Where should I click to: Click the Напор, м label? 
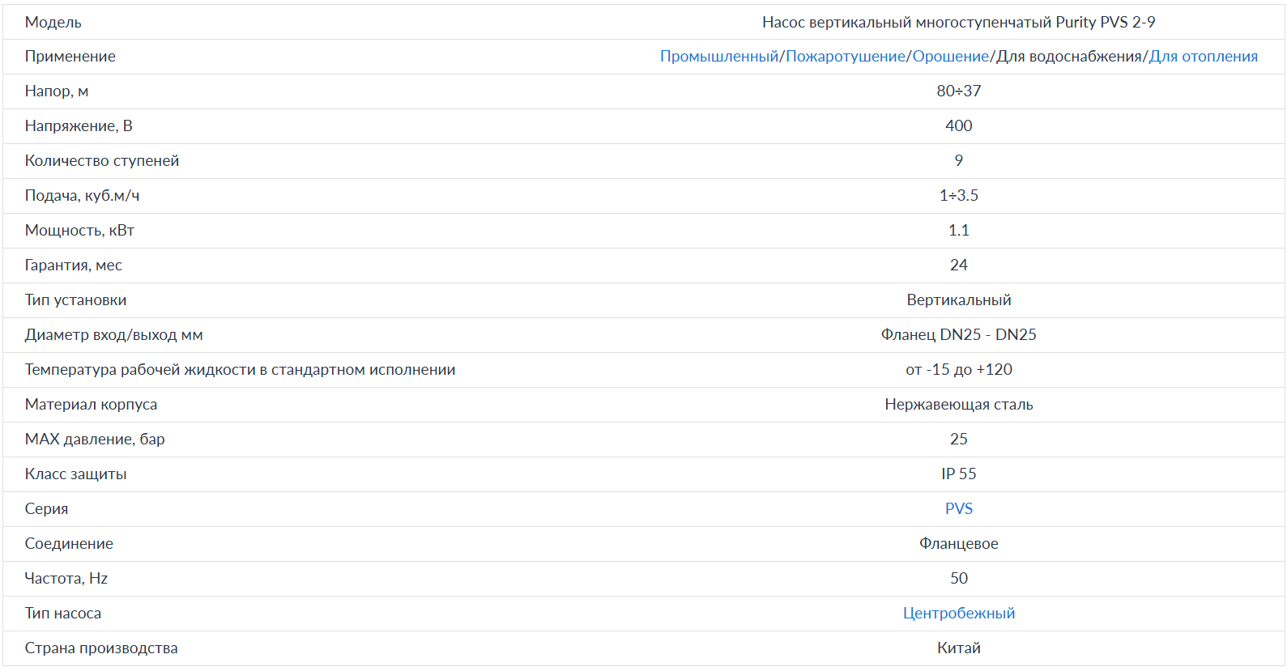point(57,91)
